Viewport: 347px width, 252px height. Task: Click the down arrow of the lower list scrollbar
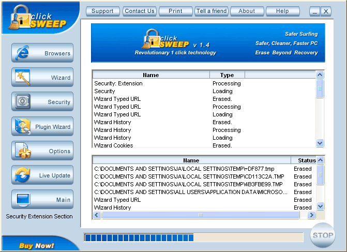click(320, 206)
